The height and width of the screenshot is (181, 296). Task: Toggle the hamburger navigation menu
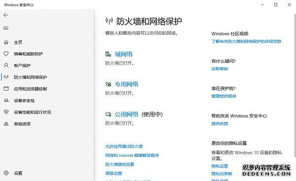6,28
